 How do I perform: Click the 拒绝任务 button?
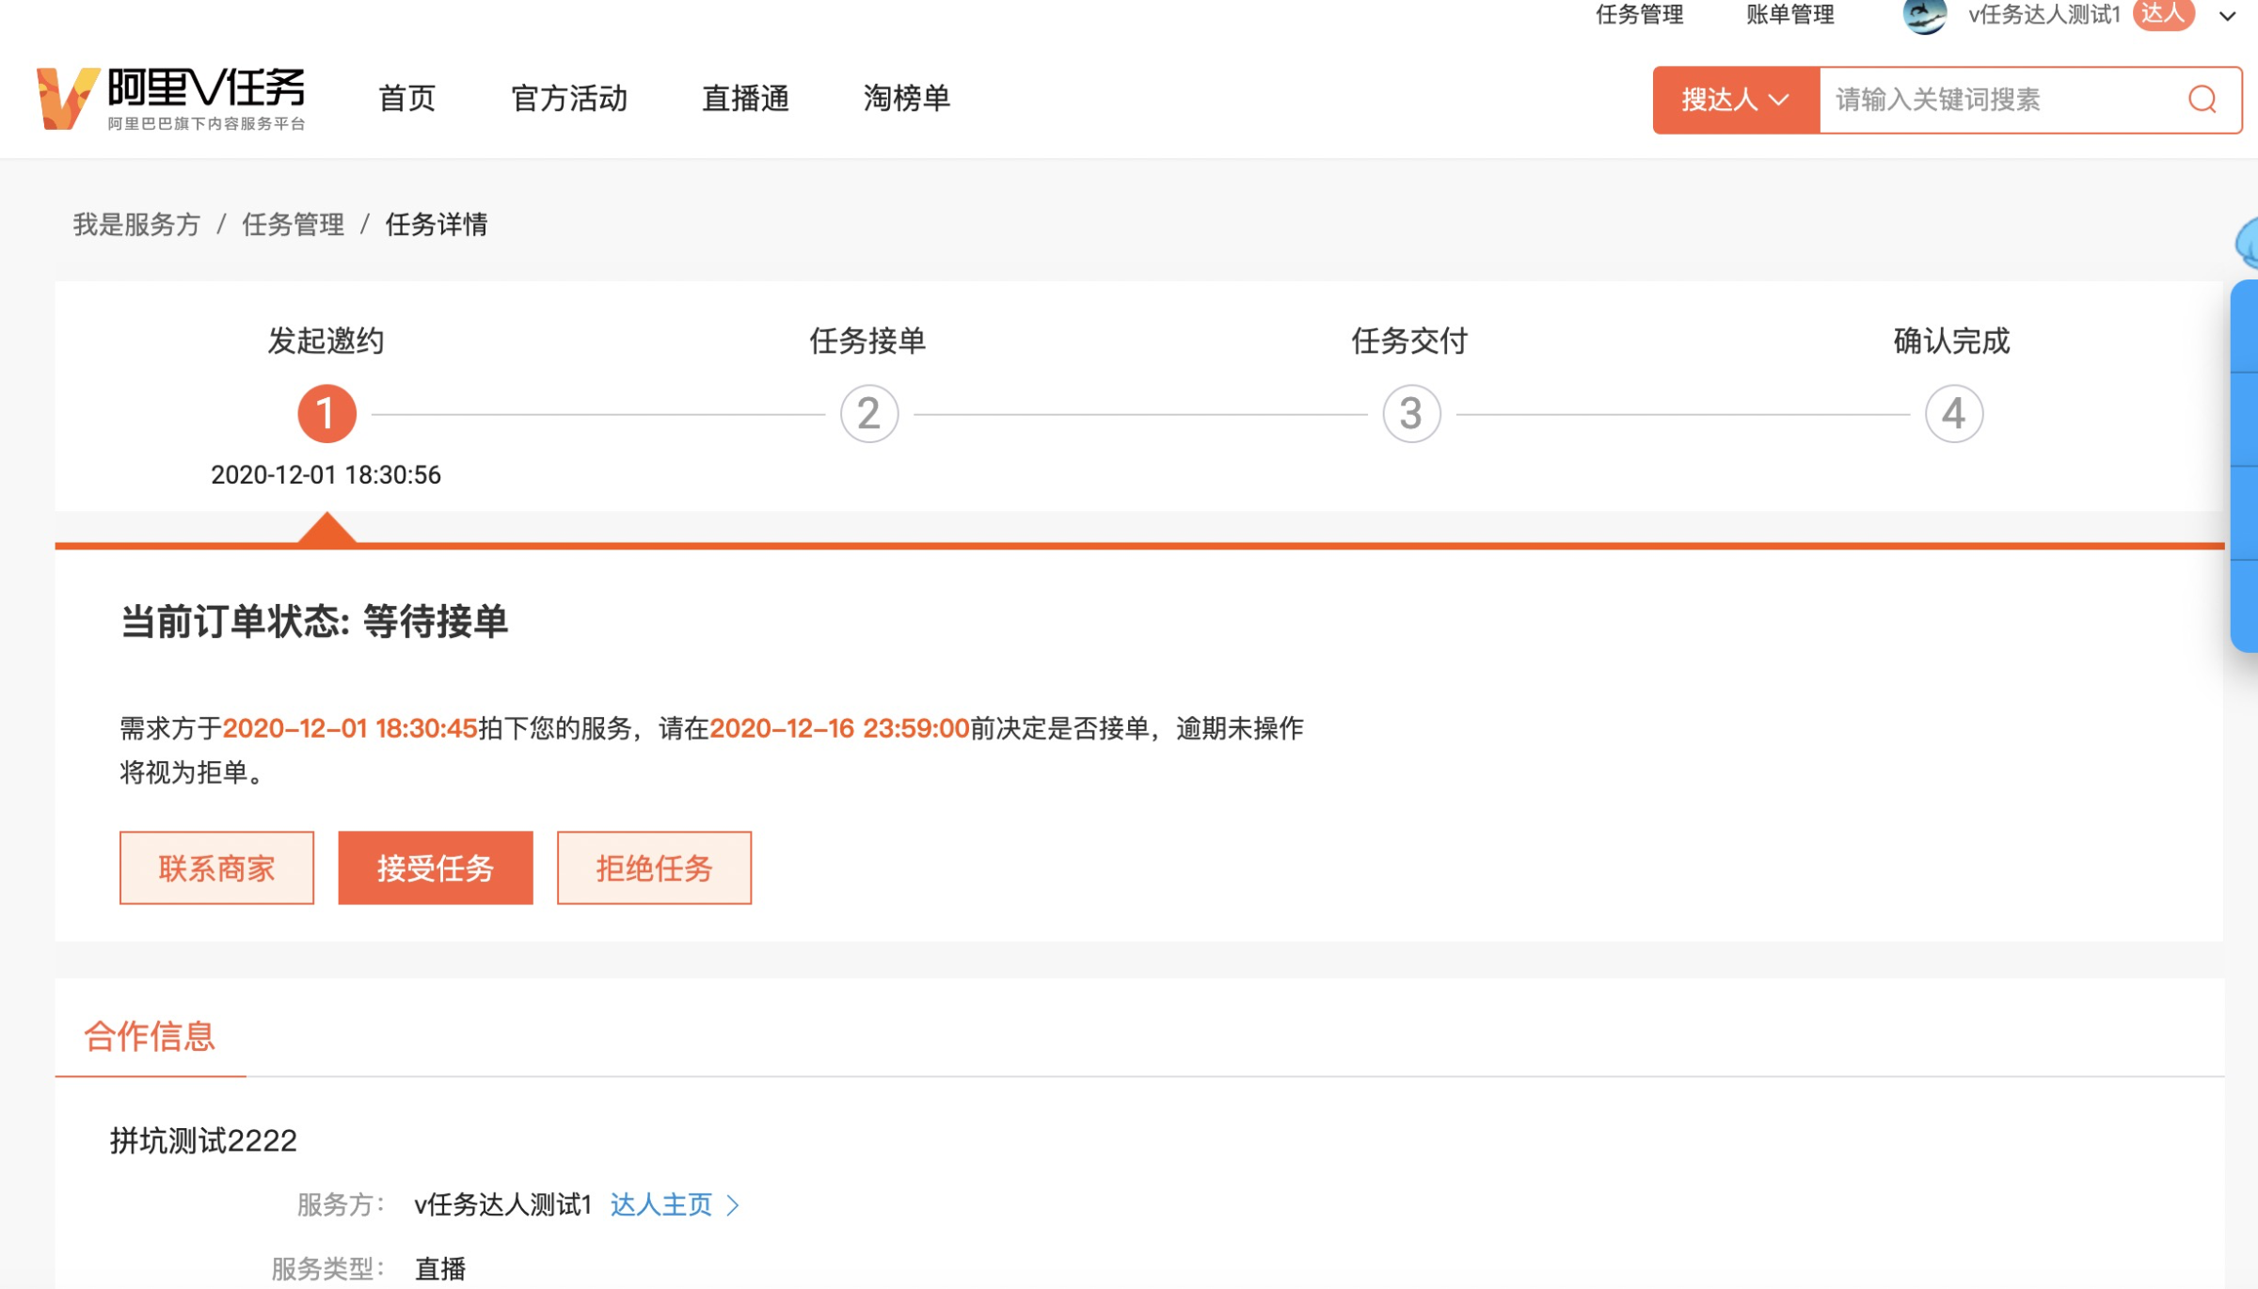[654, 867]
